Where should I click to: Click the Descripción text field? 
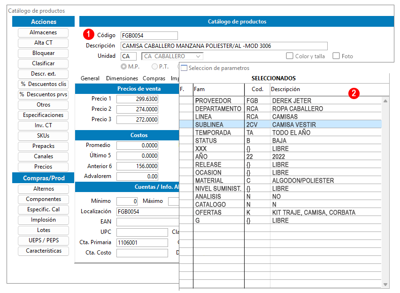click(224, 46)
